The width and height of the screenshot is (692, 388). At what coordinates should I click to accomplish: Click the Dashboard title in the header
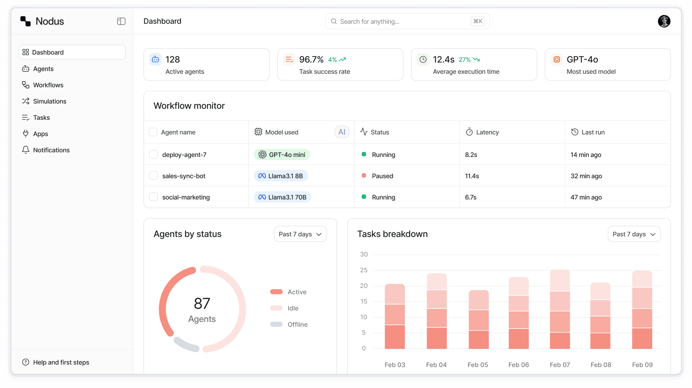click(162, 21)
